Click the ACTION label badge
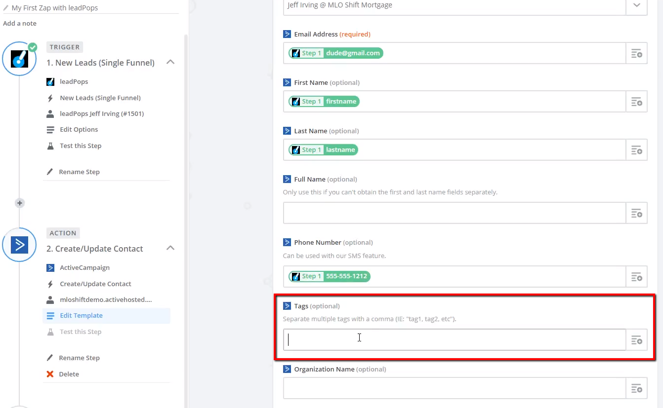Screen dimensions: 663x408 [63, 233]
